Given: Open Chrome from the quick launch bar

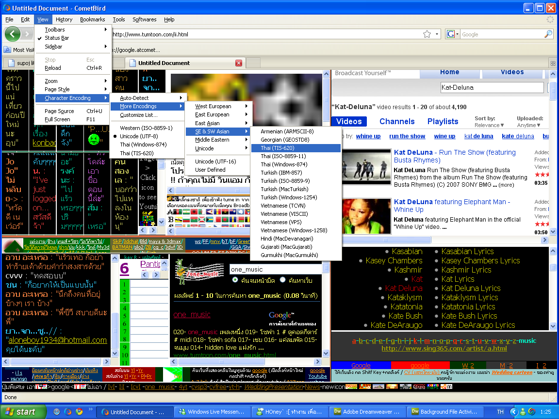Looking at the screenshot, I should pyautogui.click(x=79, y=412).
